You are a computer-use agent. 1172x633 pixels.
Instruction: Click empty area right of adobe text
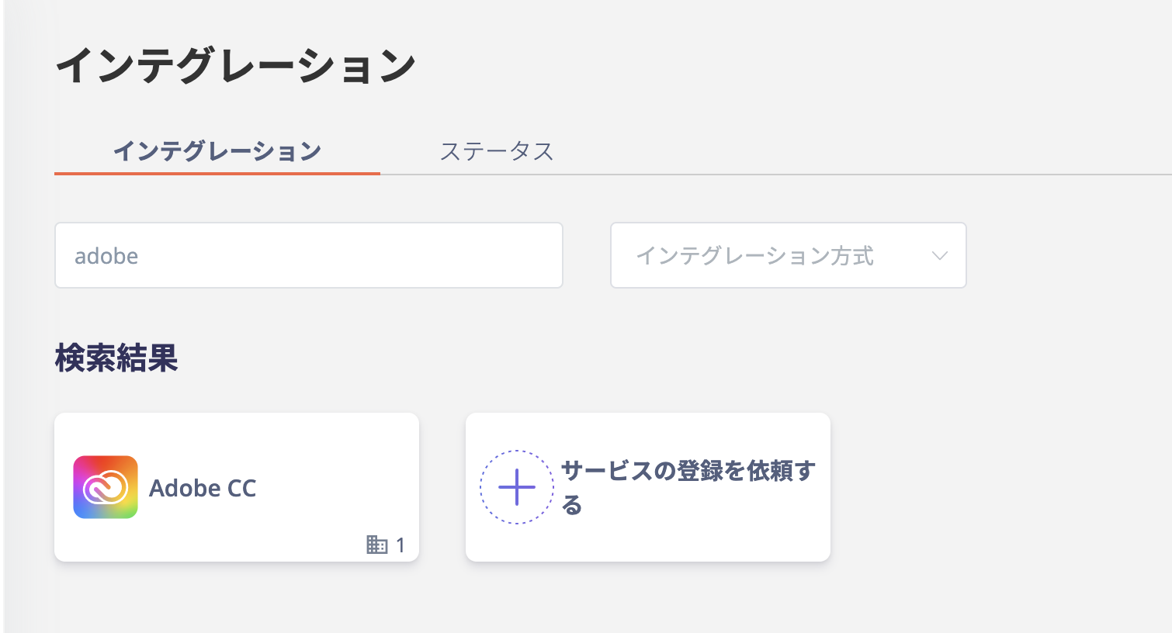coord(349,256)
